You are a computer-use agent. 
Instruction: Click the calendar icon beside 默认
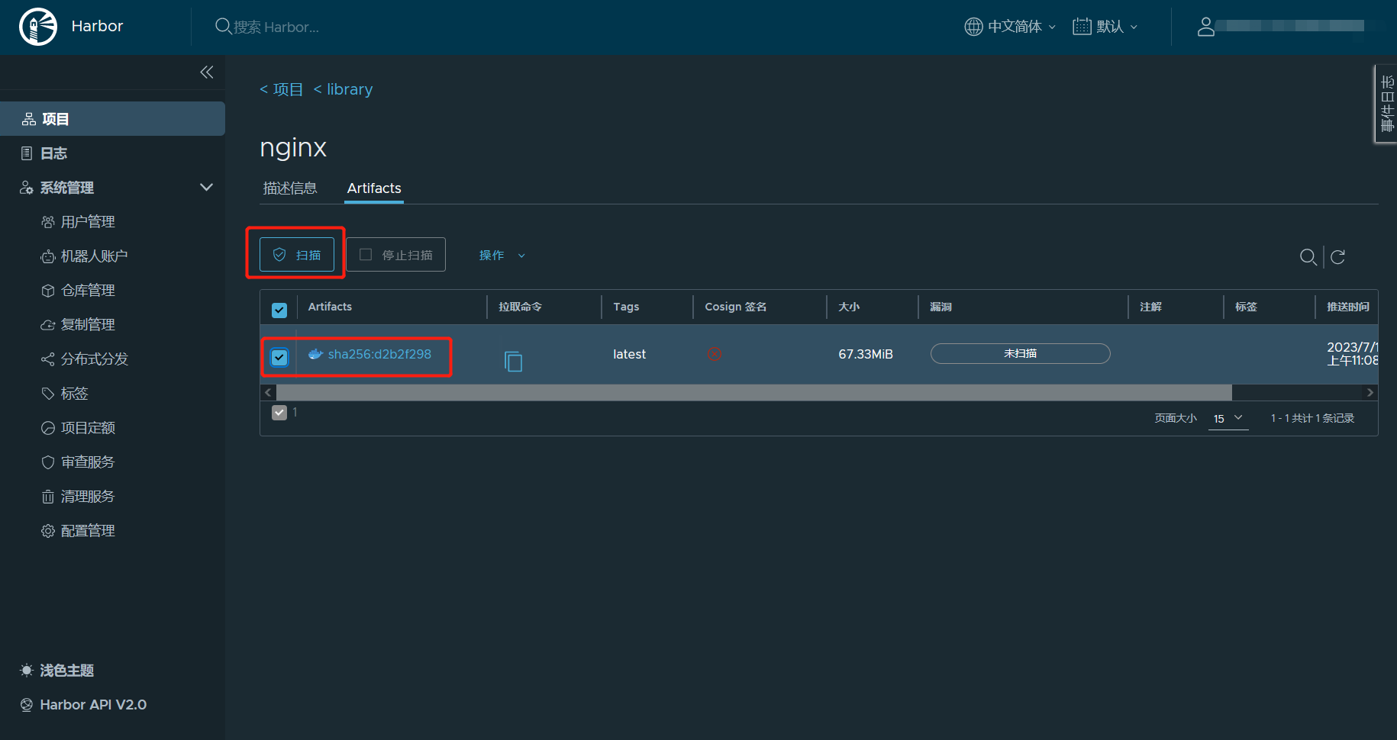(x=1082, y=27)
